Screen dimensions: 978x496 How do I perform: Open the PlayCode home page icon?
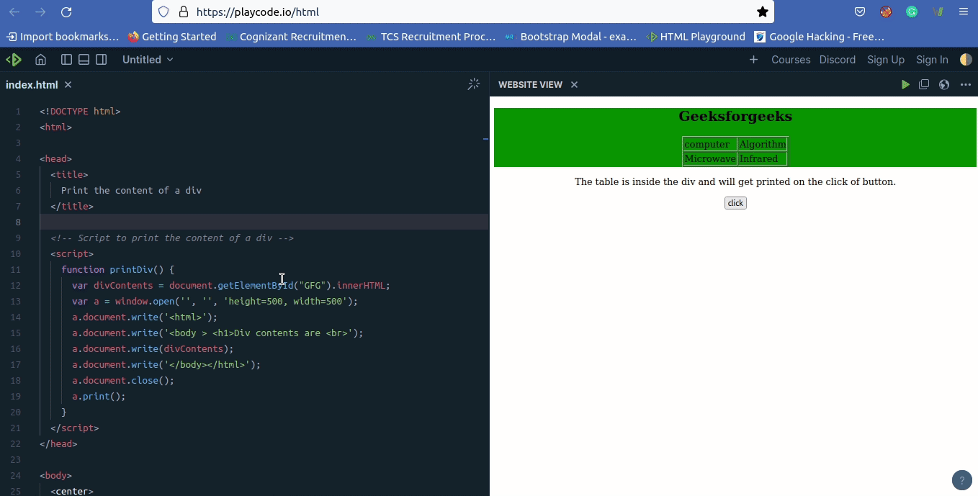click(x=41, y=60)
